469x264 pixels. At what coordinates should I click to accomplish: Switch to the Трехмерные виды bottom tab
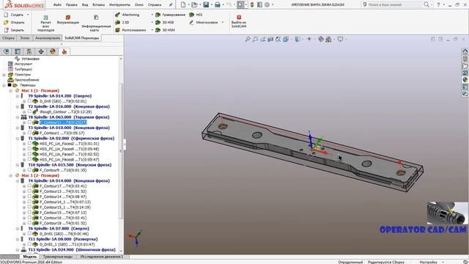tap(58, 257)
